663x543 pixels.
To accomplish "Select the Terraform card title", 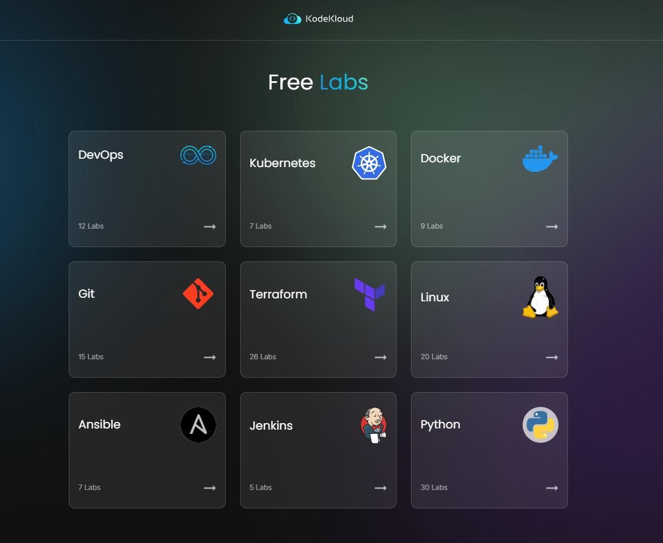I will pos(278,294).
